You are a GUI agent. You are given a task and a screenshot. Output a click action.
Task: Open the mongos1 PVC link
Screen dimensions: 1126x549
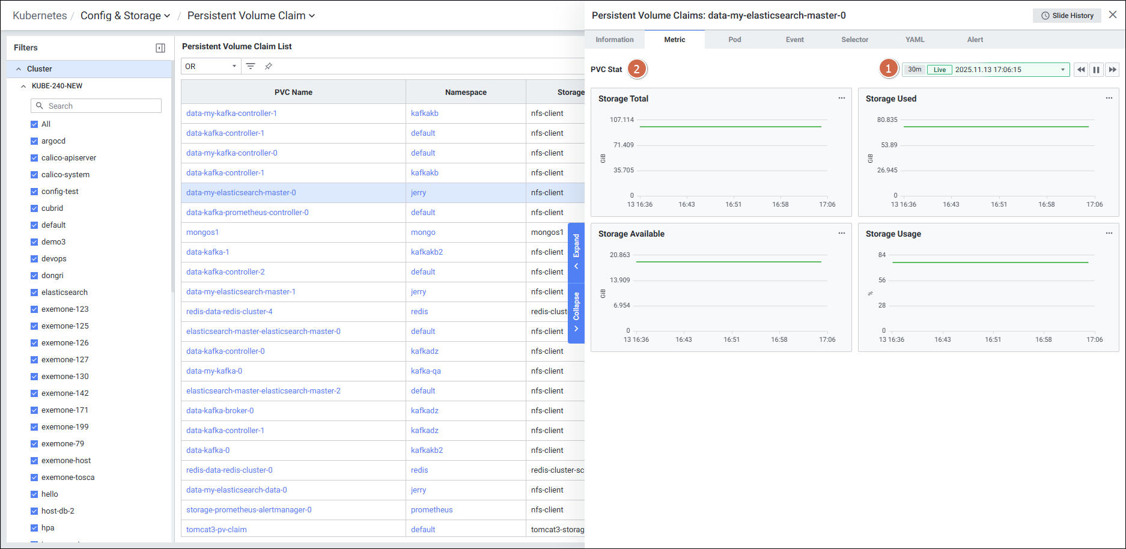(202, 232)
